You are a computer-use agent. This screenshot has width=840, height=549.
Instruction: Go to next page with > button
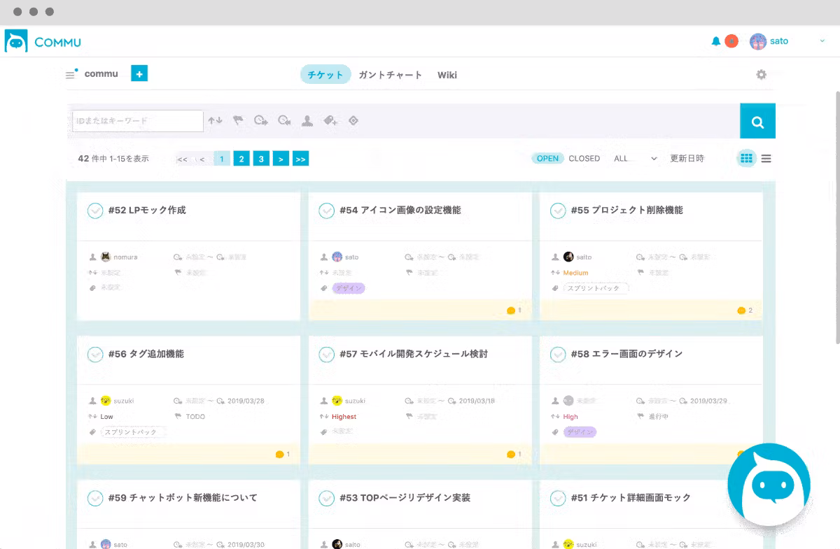click(281, 159)
